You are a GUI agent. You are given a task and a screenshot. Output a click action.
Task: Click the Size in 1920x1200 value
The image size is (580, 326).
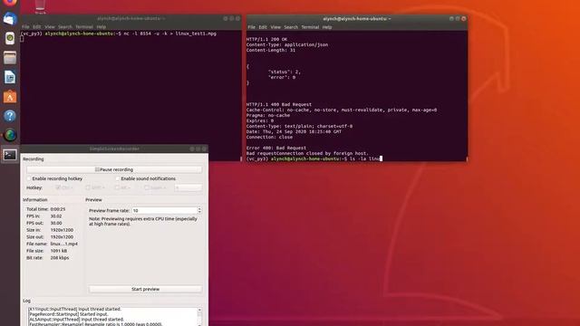[x=62, y=230]
